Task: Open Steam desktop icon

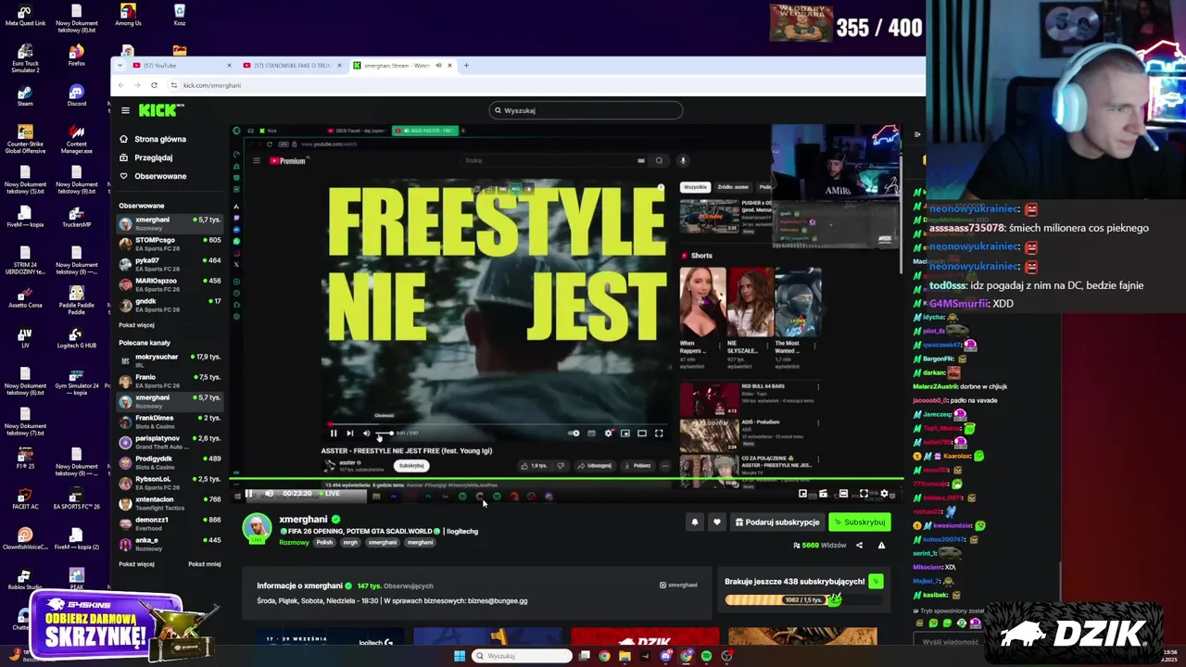Action: click(25, 95)
